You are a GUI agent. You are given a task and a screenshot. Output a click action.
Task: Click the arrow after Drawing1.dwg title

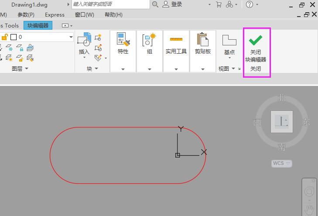tap(68, 4)
